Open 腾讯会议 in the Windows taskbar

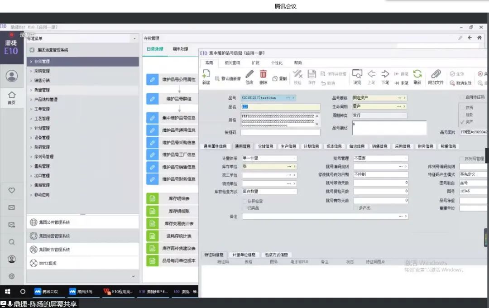(x=46, y=291)
